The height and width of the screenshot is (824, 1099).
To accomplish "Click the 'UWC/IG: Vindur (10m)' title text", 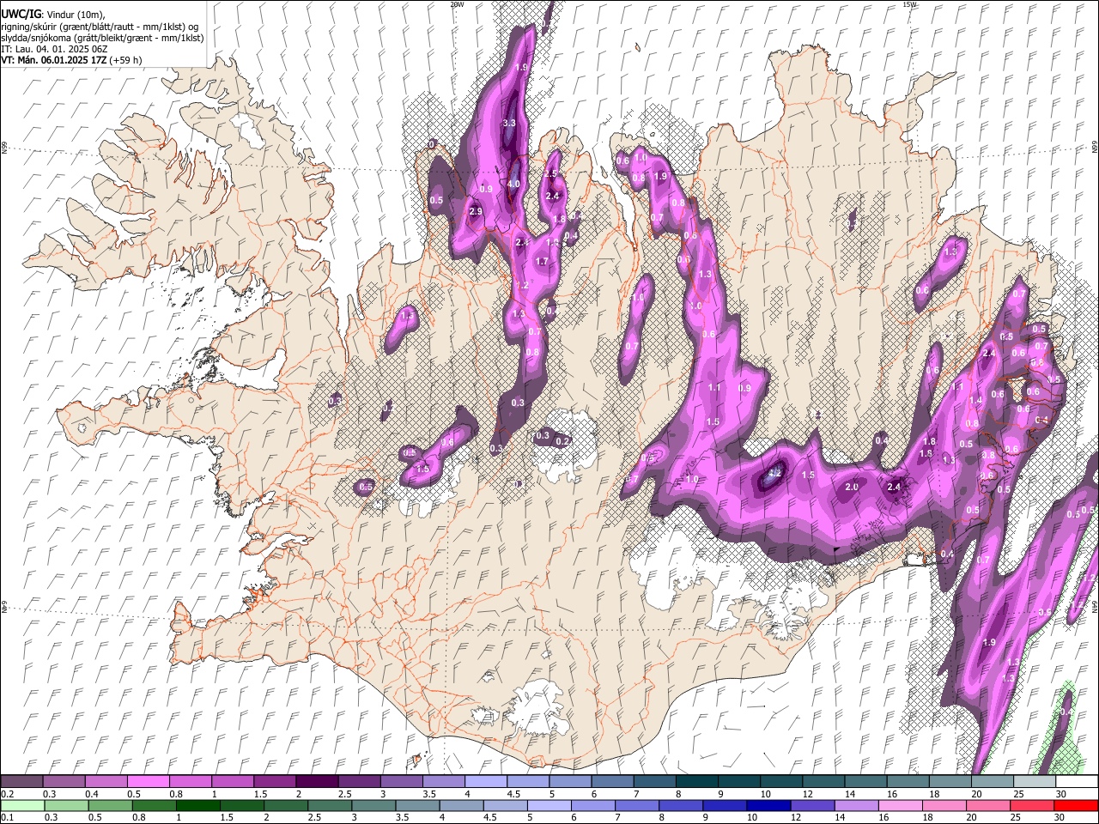I will coord(53,14).
